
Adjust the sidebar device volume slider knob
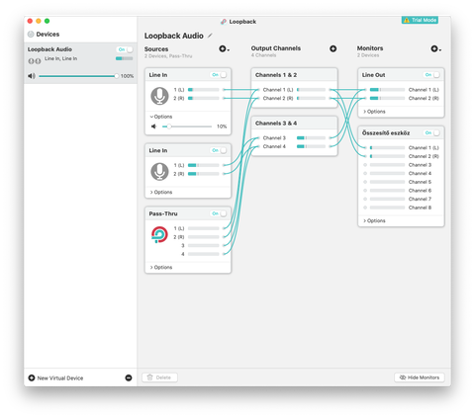pyautogui.click(x=117, y=76)
